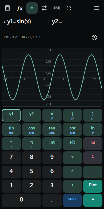The width and height of the screenshot is (104, 209).
Task: Insert the sin function
Action: (11, 129)
